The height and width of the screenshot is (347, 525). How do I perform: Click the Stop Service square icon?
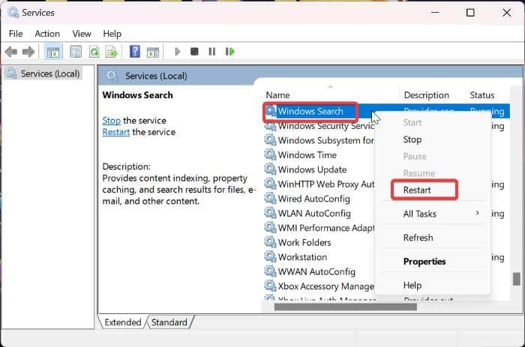point(194,52)
